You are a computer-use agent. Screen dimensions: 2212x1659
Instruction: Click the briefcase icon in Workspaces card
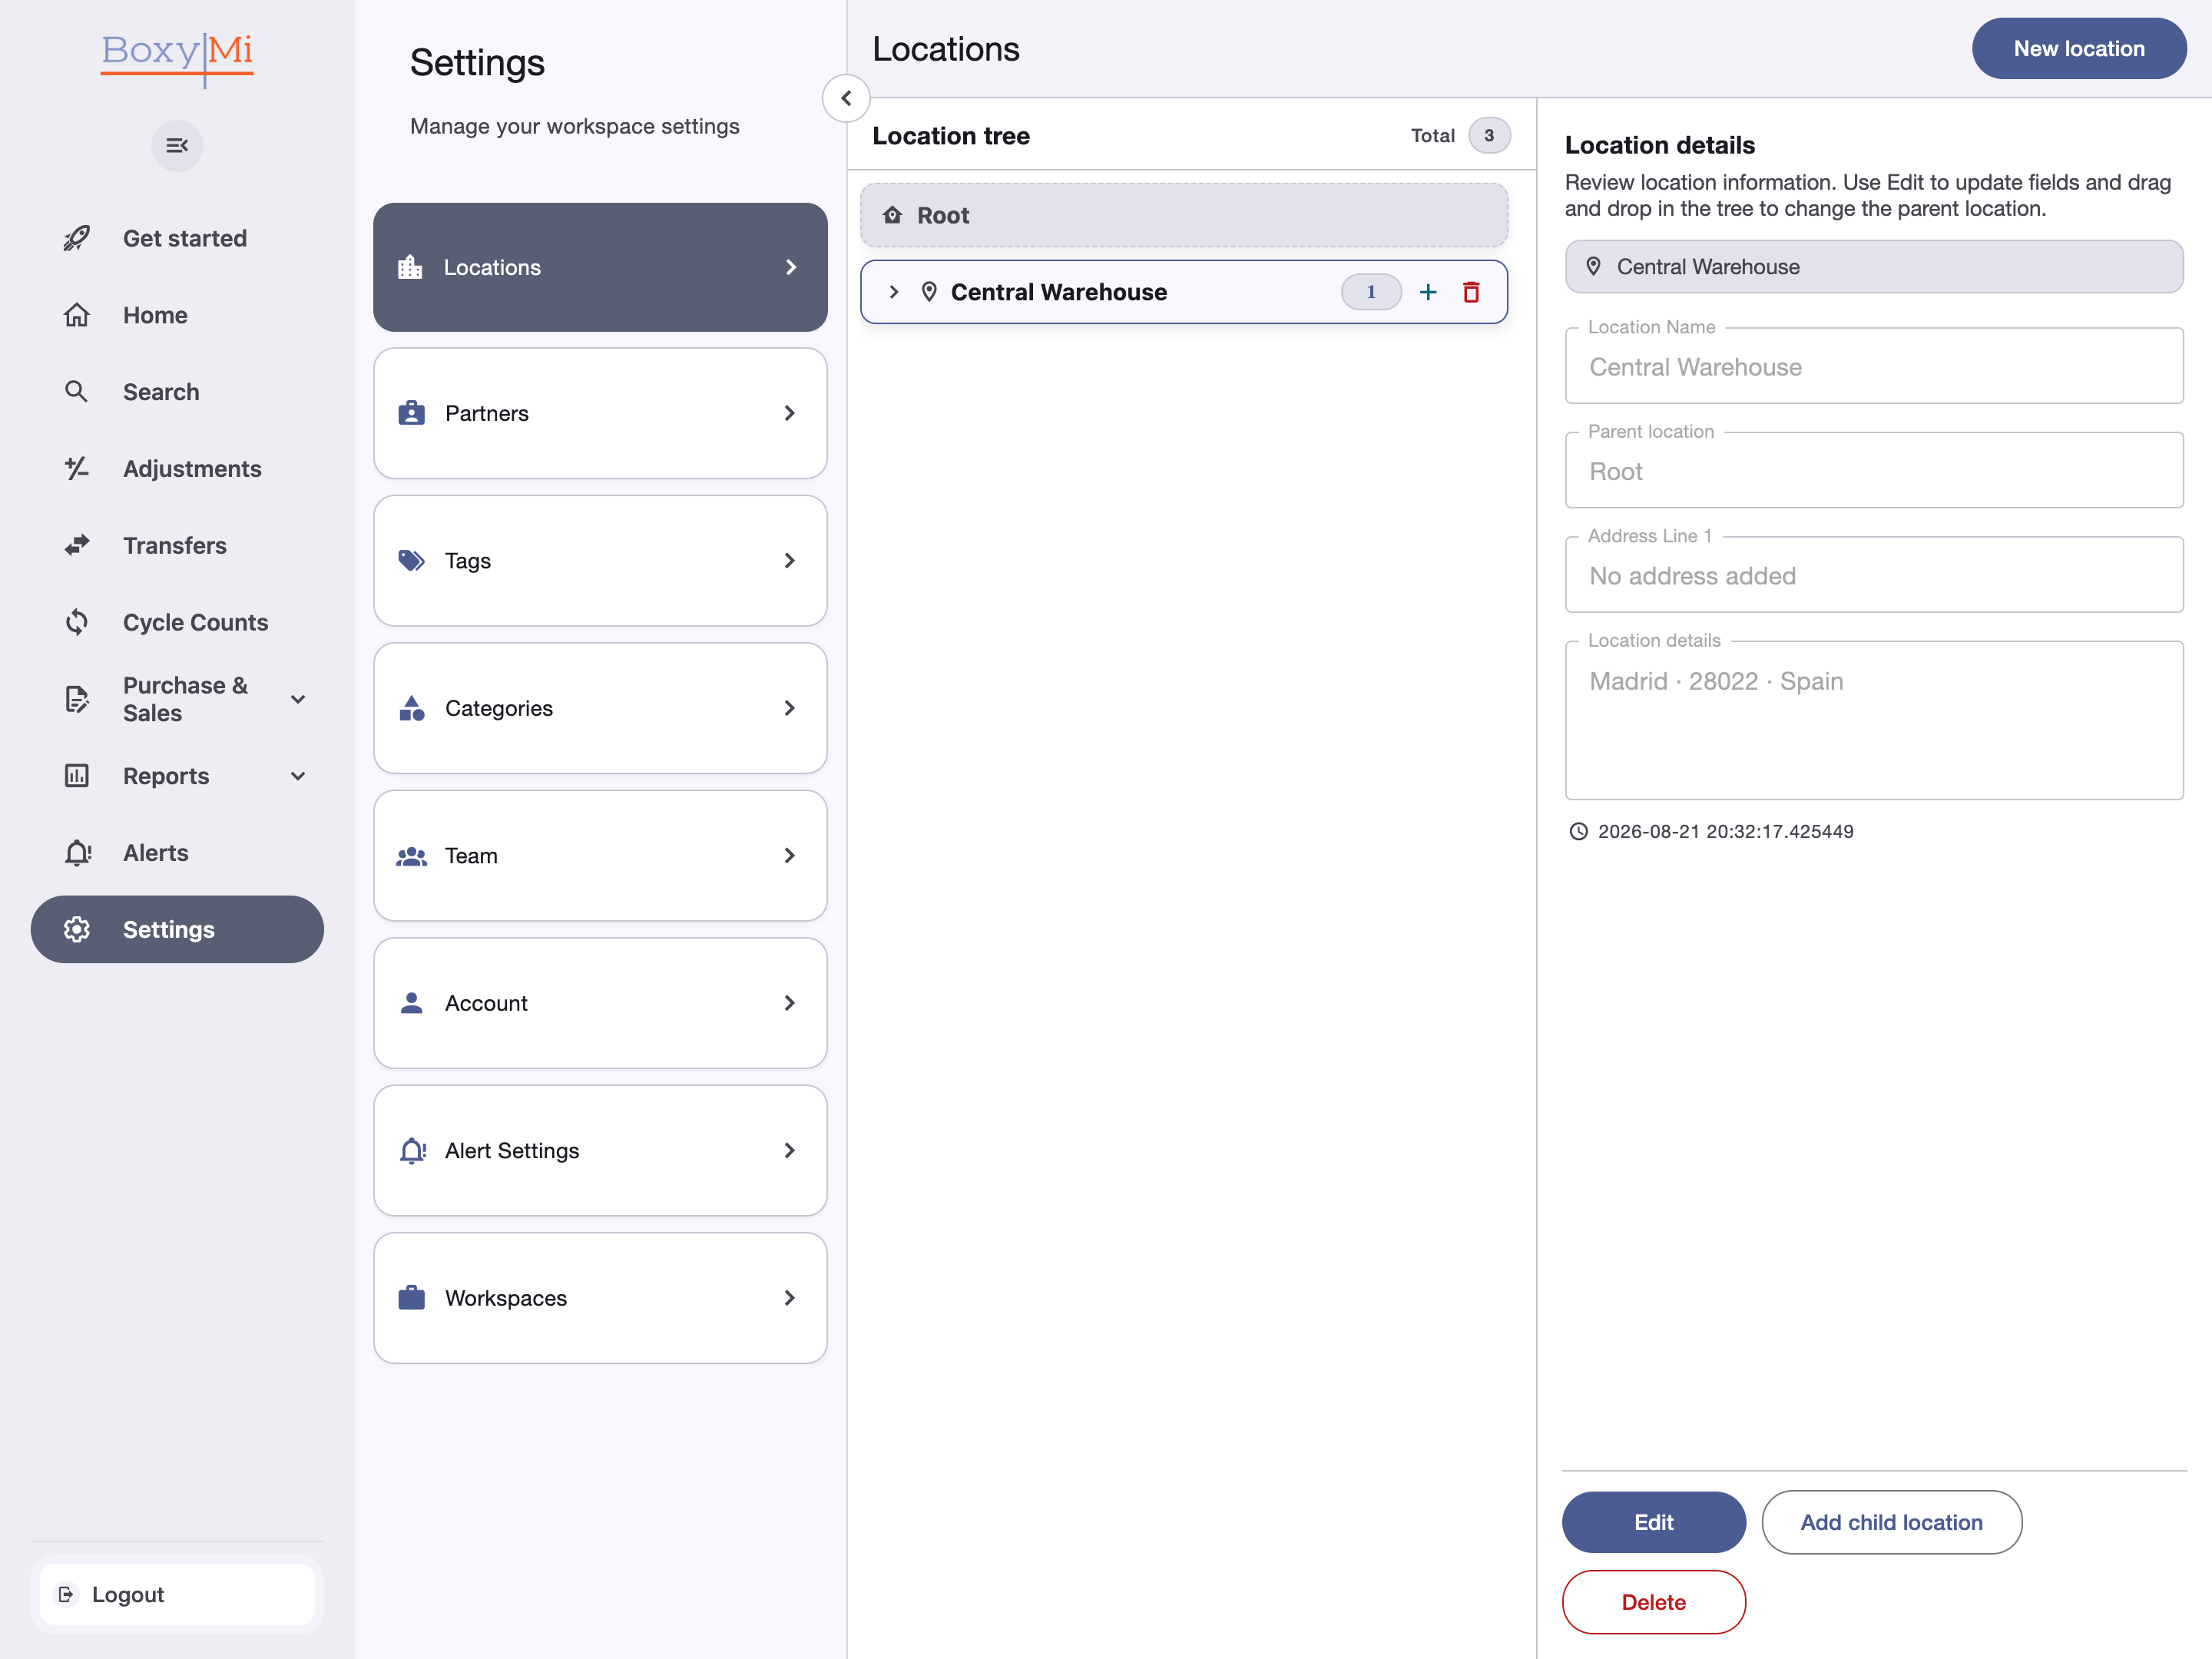click(x=411, y=1298)
